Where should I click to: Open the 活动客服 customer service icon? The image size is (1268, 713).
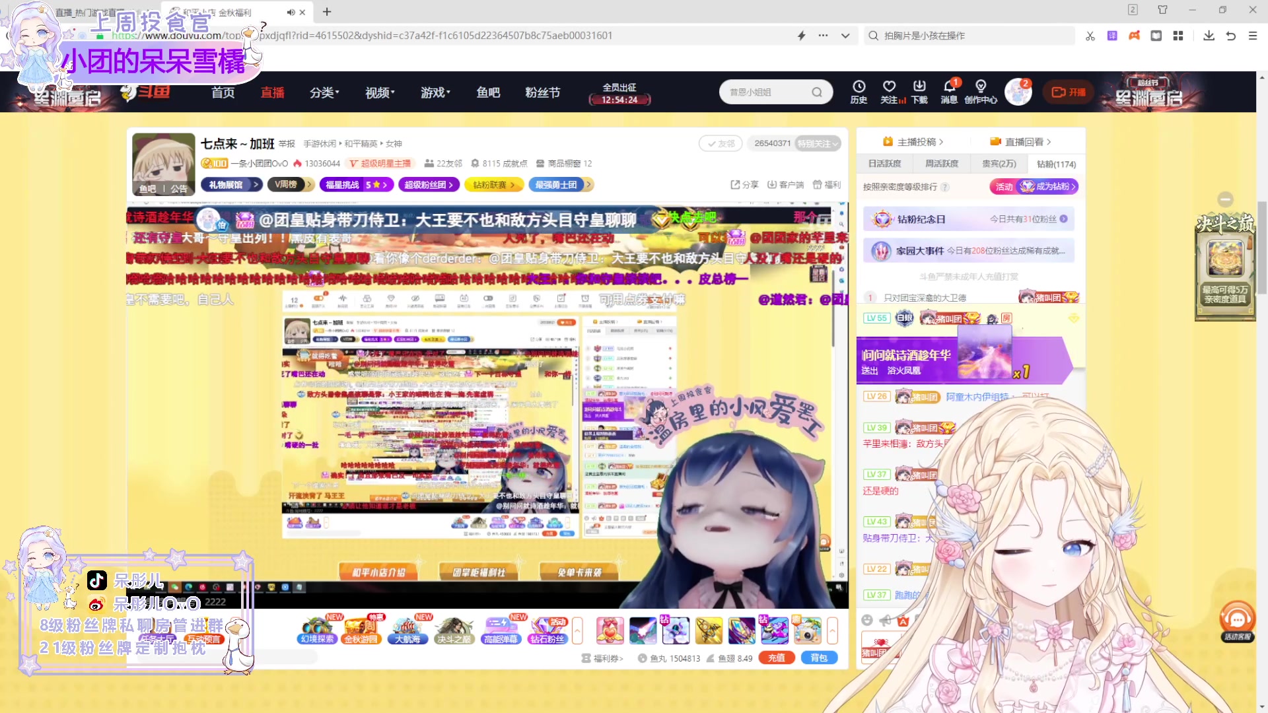click(x=1237, y=621)
